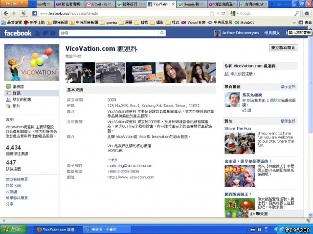Viewport: 313px width, 234px height.
Task: Open a new tab with plus button
Action: point(279,4)
